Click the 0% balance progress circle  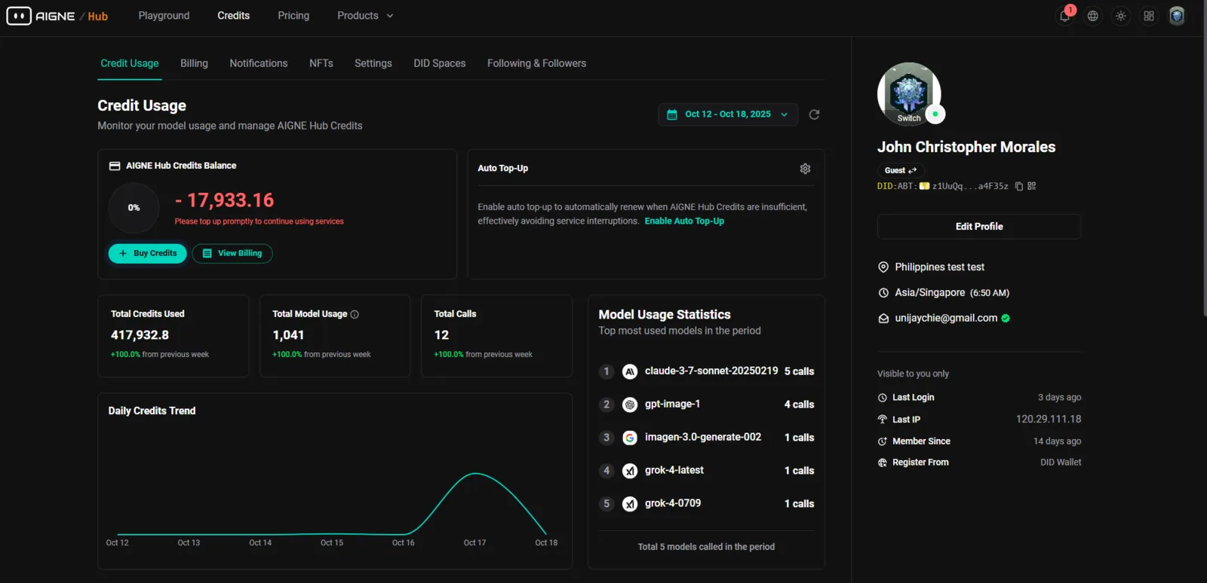[x=134, y=208]
